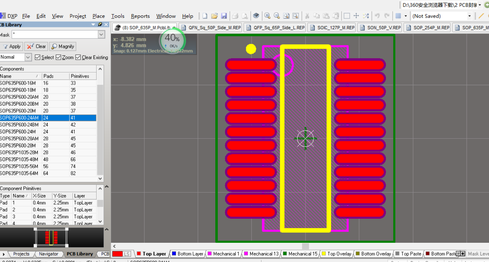Click the Zoom Selected area icon
The height and width of the screenshot is (262, 489).
296,16
